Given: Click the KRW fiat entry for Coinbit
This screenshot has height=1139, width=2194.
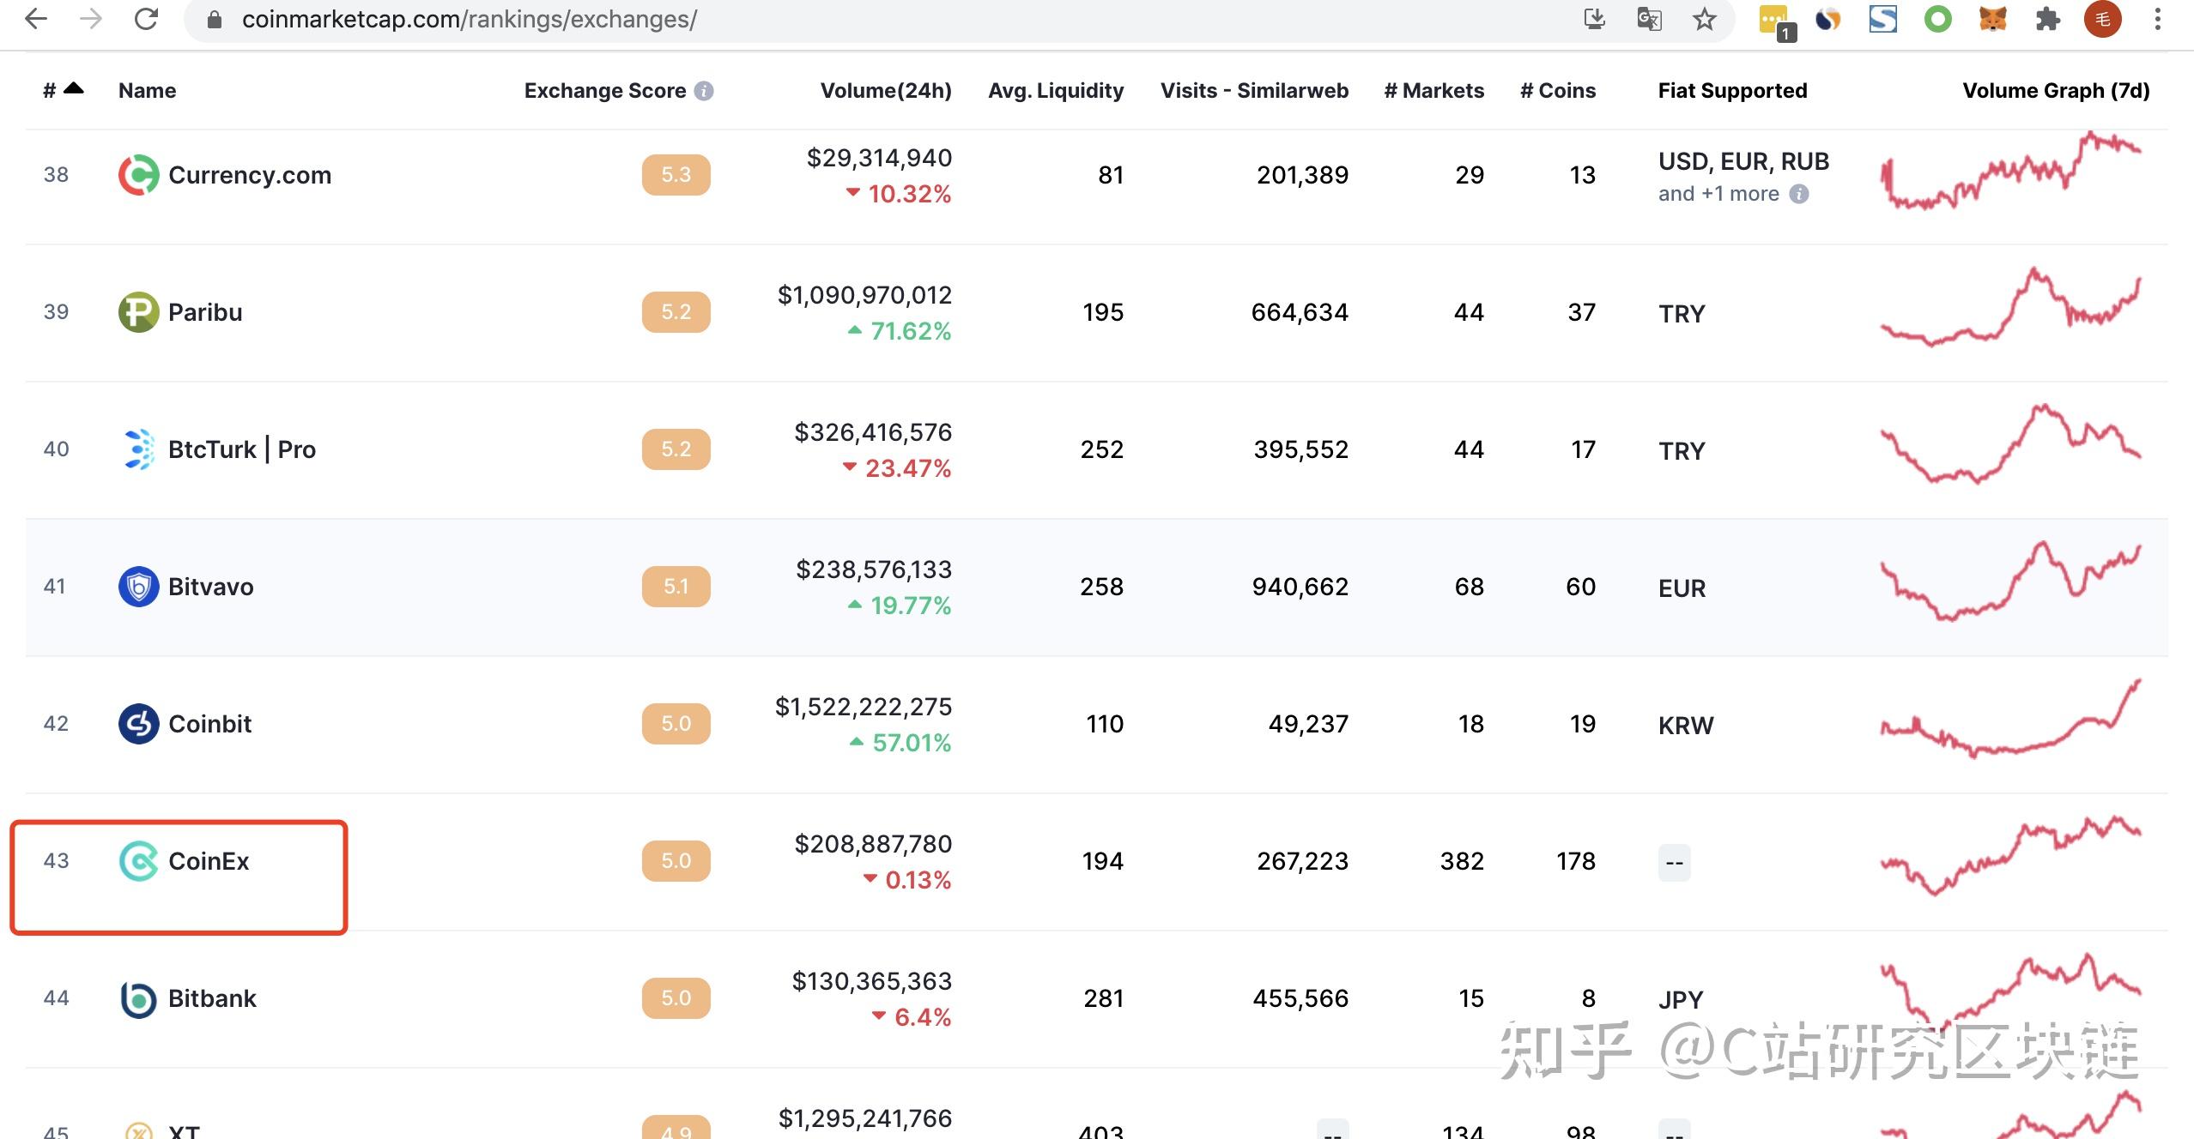Looking at the screenshot, I should click(1686, 726).
